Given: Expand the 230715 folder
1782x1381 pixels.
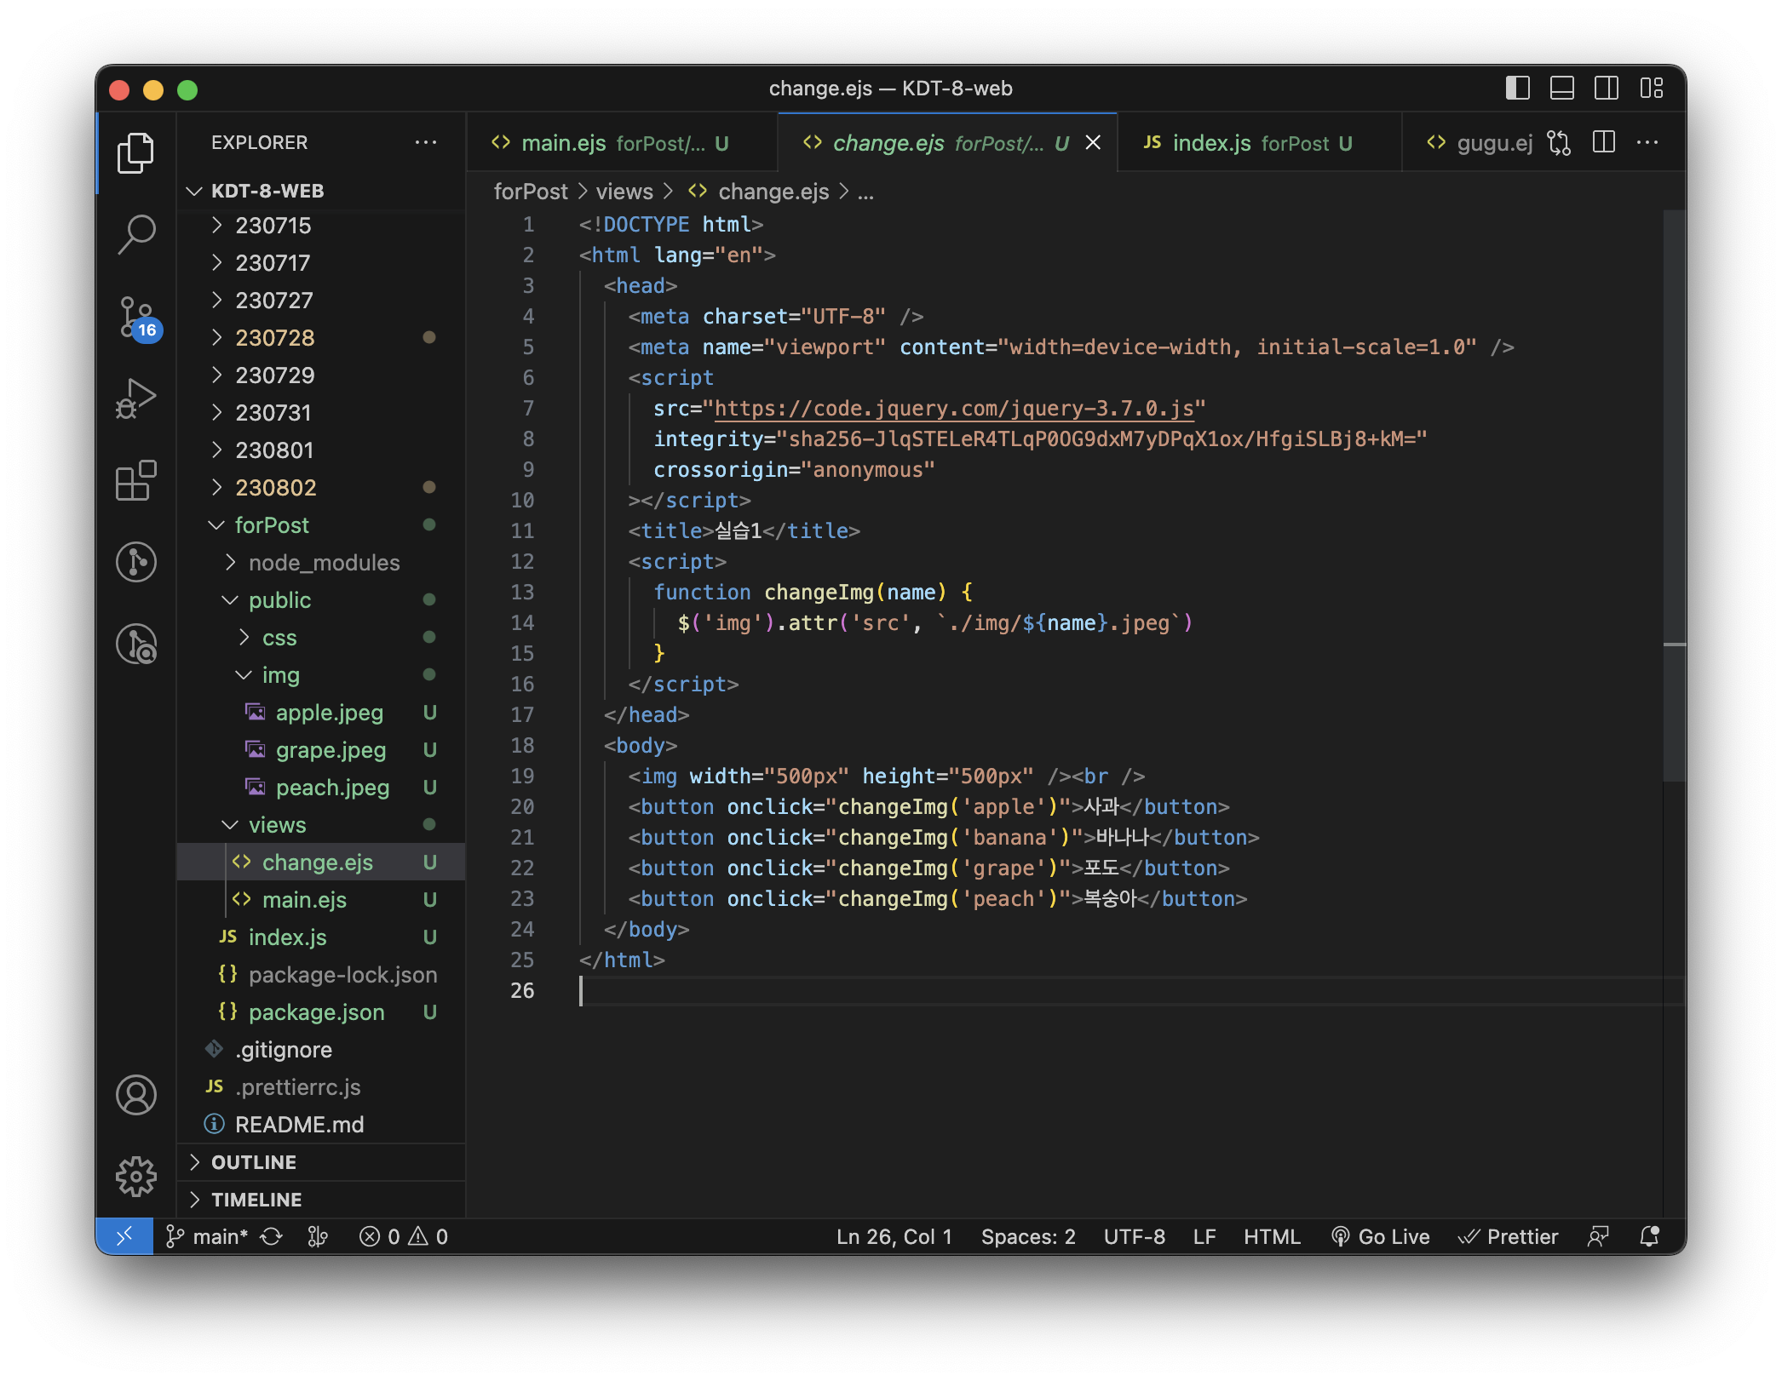Looking at the screenshot, I should (320, 226).
